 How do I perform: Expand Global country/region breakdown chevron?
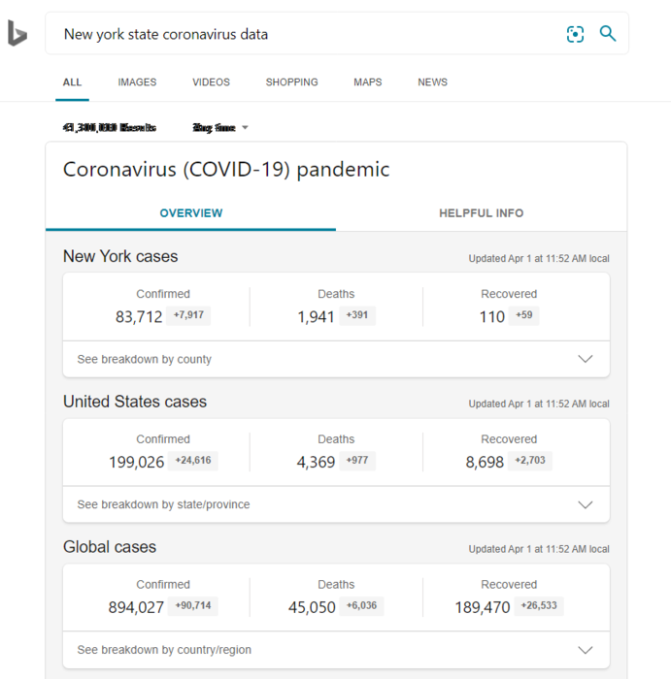(585, 650)
